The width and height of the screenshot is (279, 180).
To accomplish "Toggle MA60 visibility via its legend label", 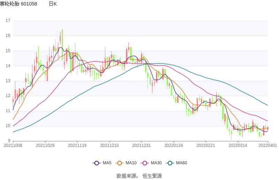I will point(181,163).
